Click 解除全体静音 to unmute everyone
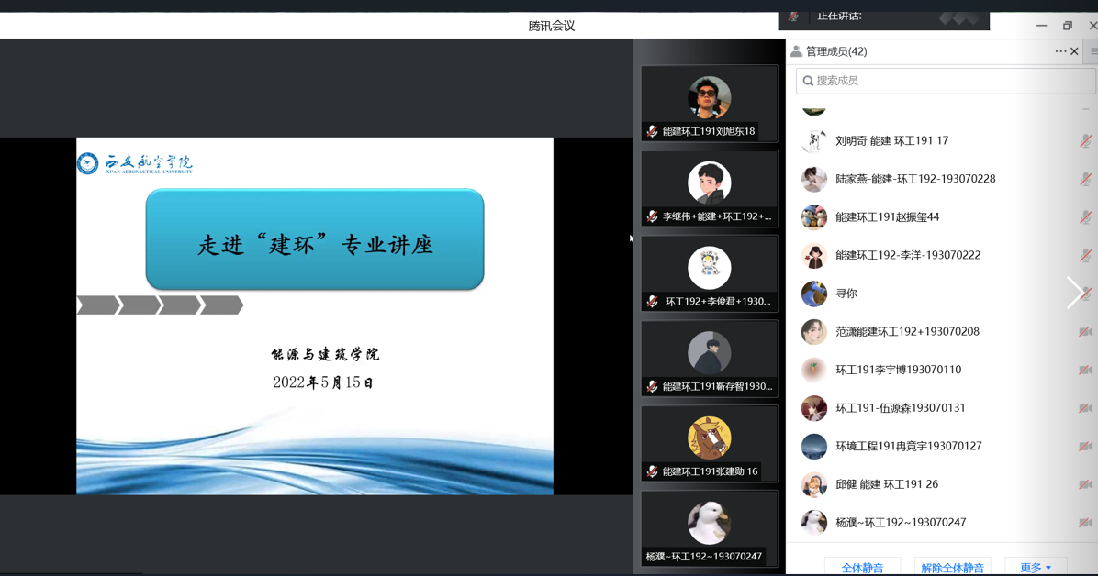 952,567
